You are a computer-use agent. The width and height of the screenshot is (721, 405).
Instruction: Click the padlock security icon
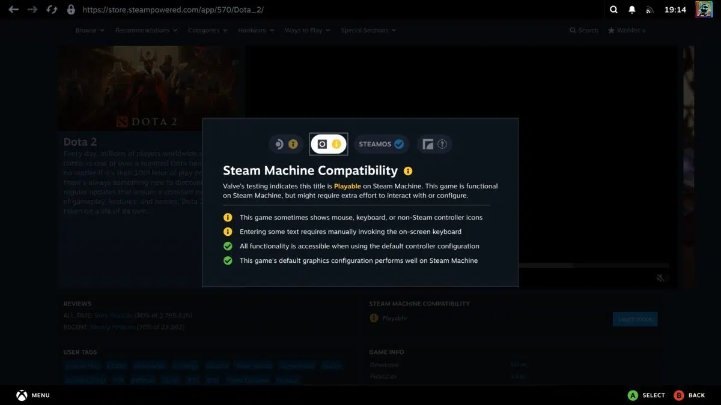point(71,10)
